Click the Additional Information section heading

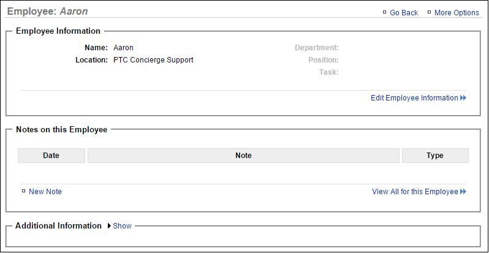[x=58, y=226]
